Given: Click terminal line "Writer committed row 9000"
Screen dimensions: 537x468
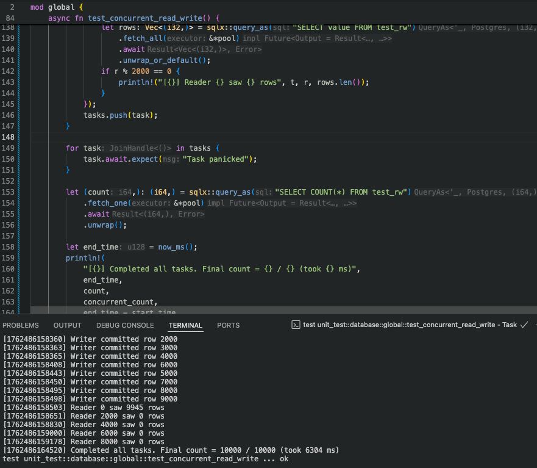Looking at the screenshot, I should coord(90,399).
